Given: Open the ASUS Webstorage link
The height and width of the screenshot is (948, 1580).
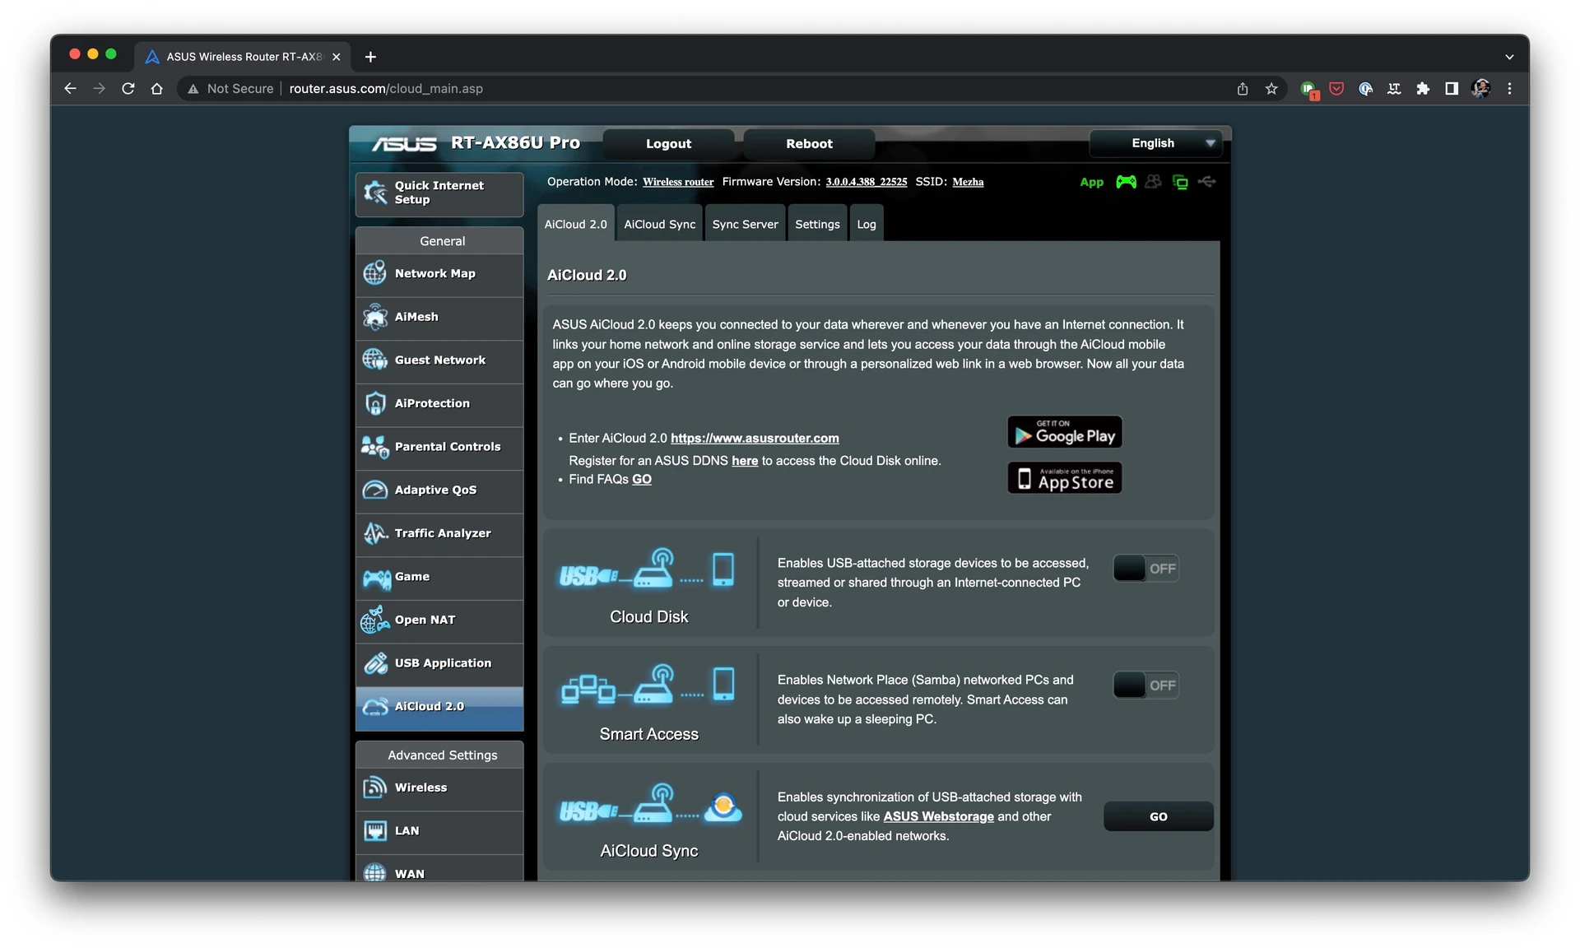Looking at the screenshot, I should (x=938, y=817).
